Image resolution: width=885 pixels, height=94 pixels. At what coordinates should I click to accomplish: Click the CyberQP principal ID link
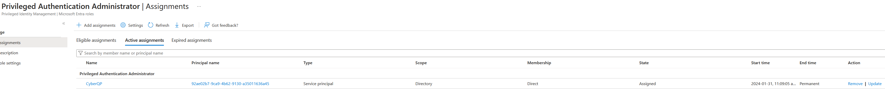click(230, 84)
